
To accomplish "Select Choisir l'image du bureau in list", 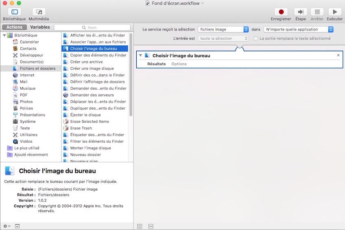I will click(95, 49).
